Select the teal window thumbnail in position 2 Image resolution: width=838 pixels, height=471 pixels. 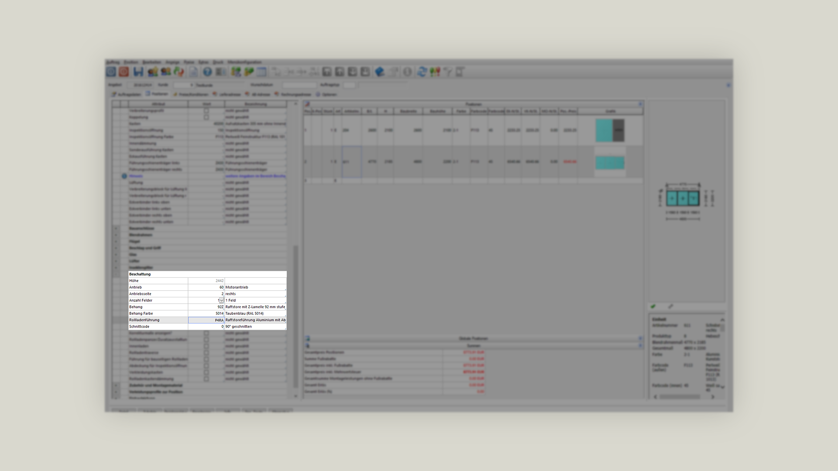(x=610, y=163)
